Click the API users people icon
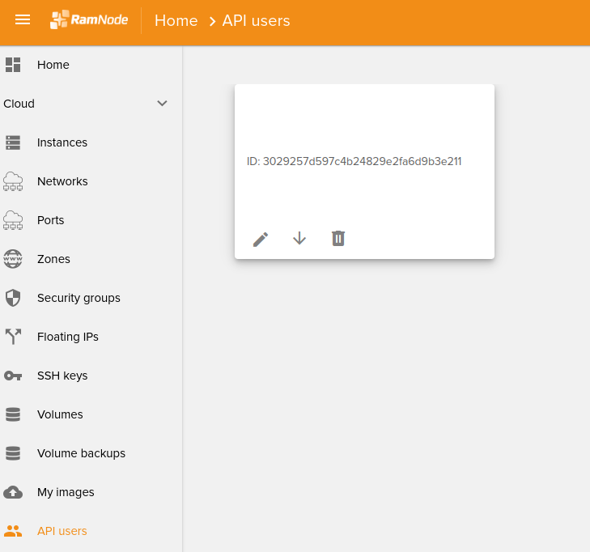Image resolution: width=590 pixels, height=552 pixels. (13, 531)
